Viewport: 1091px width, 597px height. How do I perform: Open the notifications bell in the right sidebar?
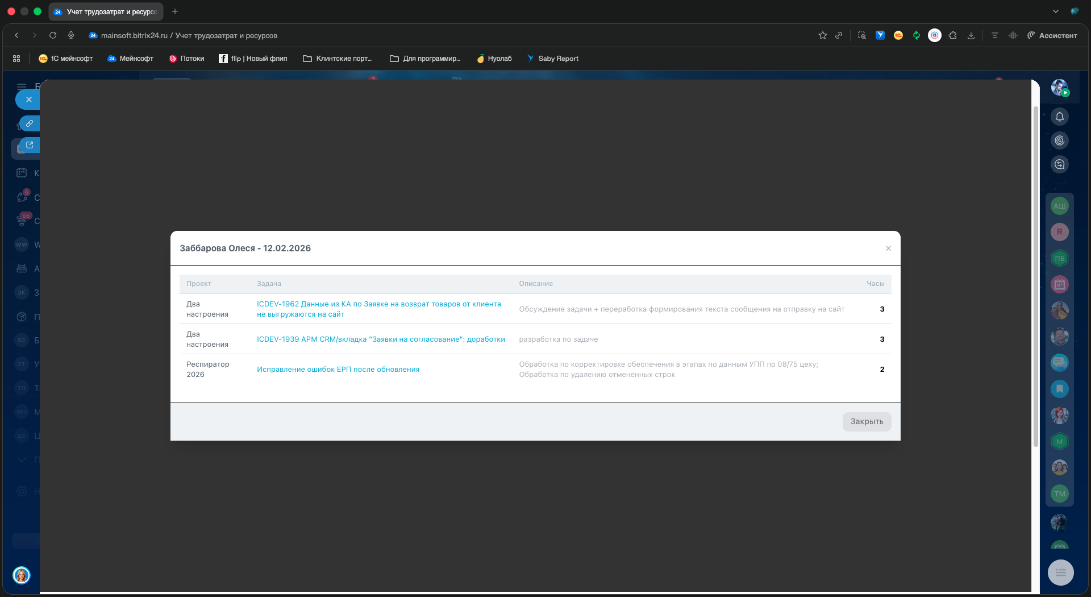(1059, 117)
